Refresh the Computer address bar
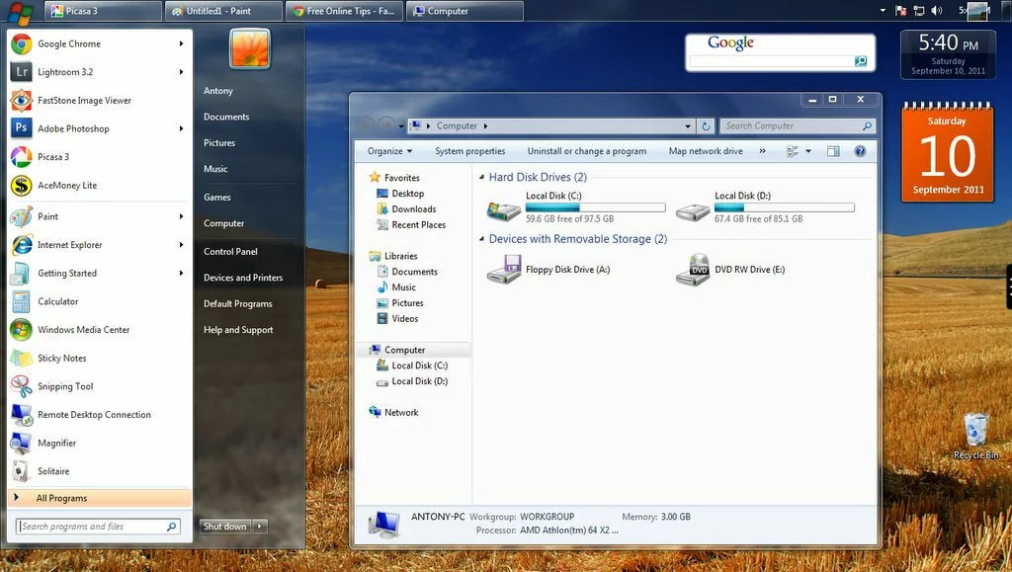 (706, 126)
